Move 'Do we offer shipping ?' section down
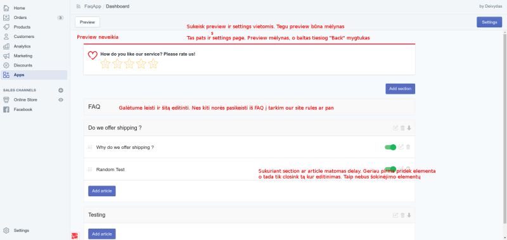 [409, 128]
